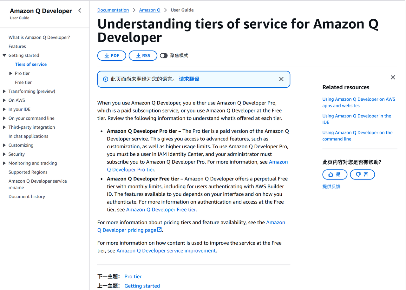Click the thumbs-down 否 feedback button
The height and width of the screenshot is (290, 406).
(x=362, y=174)
